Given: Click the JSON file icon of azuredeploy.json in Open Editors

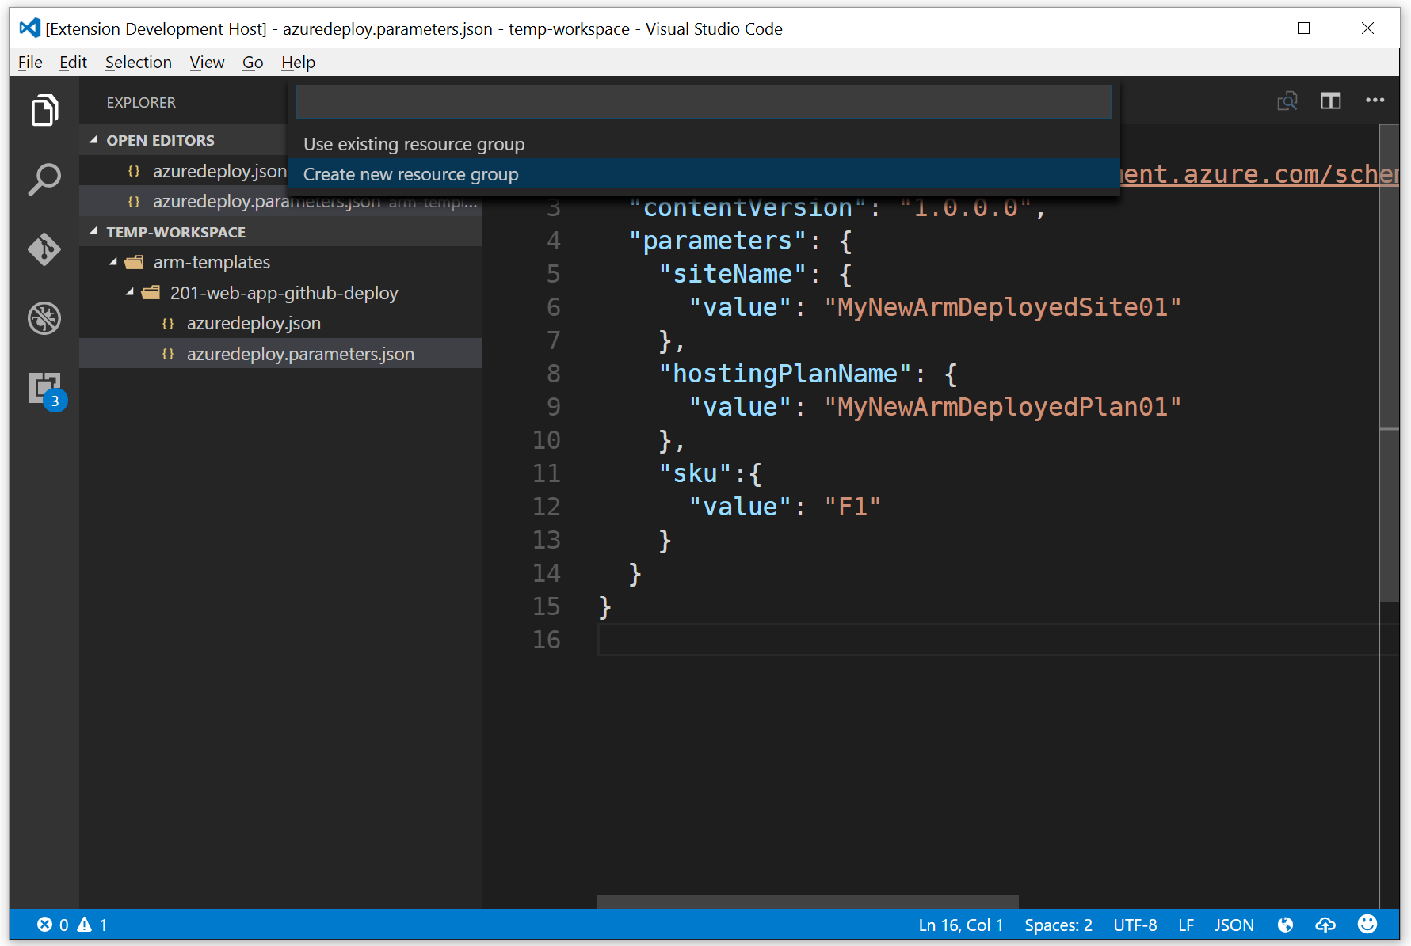Looking at the screenshot, I should 134,171.
